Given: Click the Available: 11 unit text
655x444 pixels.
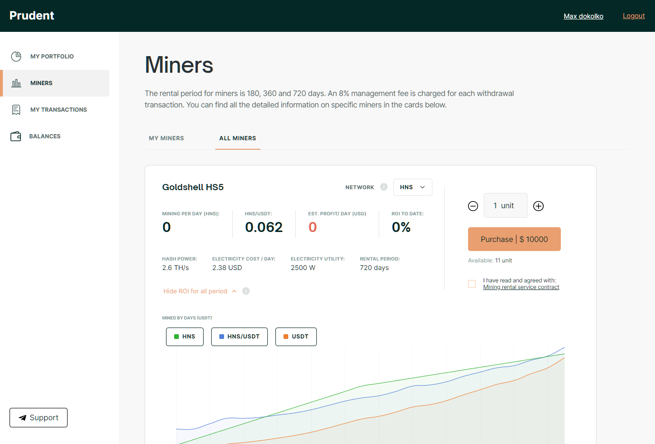Looking at the screenshot, I should click(490, 261).
